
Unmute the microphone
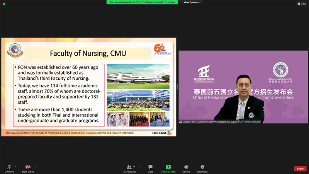coord(9,169)
